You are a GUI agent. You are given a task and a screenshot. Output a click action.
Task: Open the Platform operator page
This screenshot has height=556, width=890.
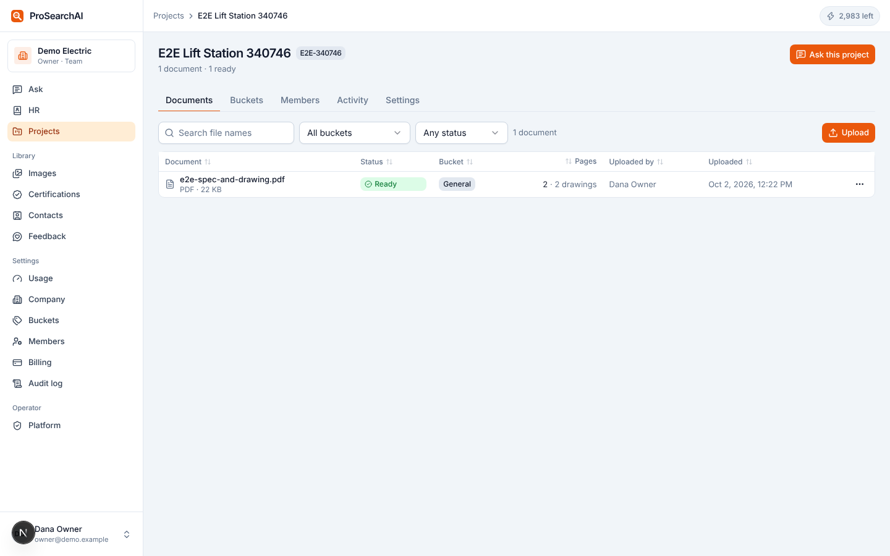pyautogui.click(x=71, y=426)
